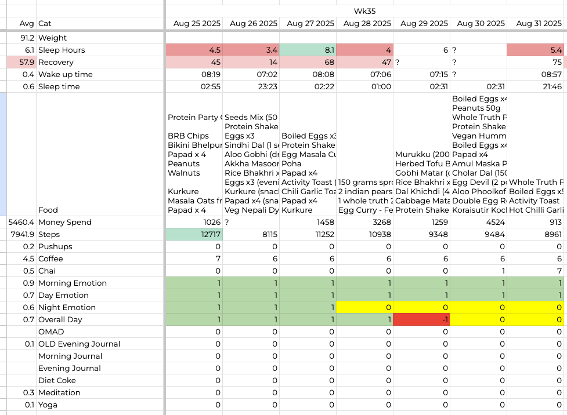Click the Recovery row label
This screenshot has height=415, width=567.
click(x=56, y=62)
